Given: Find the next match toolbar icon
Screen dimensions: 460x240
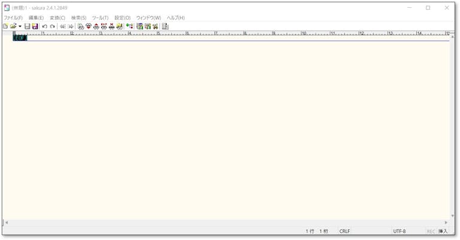Looking at the screenshot, I should [x=88, y=26].
